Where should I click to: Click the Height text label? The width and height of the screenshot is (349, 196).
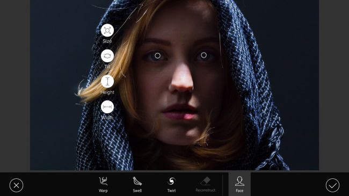107,92
